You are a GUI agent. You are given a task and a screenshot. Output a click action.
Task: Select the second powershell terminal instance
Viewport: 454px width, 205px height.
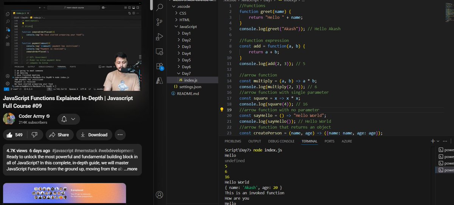(445, 156)
